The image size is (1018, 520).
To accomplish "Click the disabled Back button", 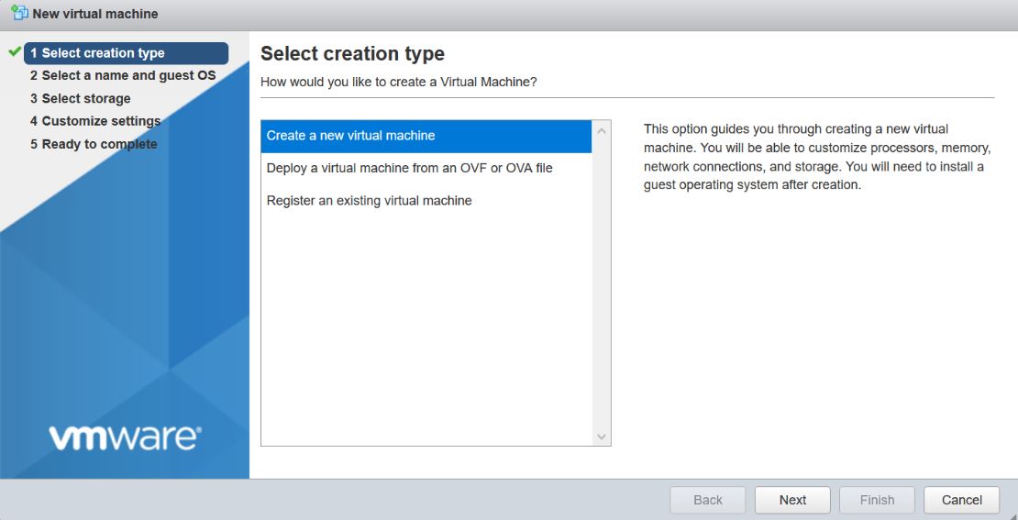I will coord(708,500).
